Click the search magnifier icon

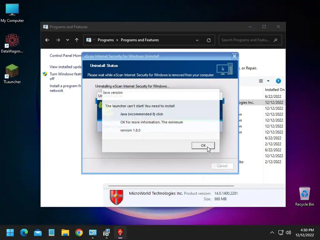[x=275, y=40]
